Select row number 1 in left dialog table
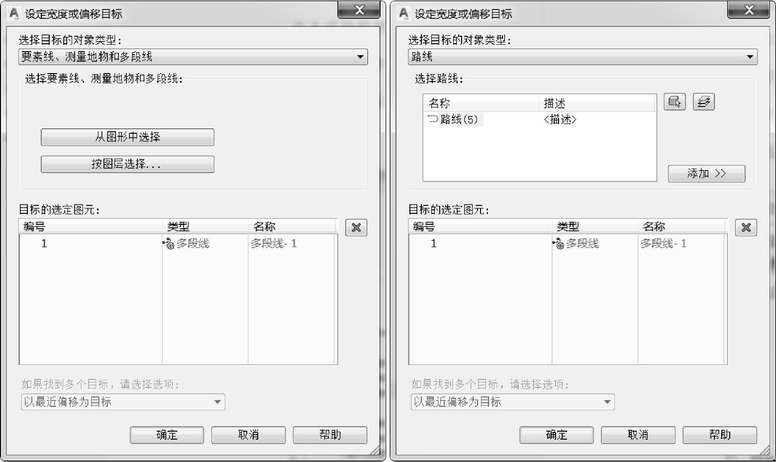 (x=44, y=244)
